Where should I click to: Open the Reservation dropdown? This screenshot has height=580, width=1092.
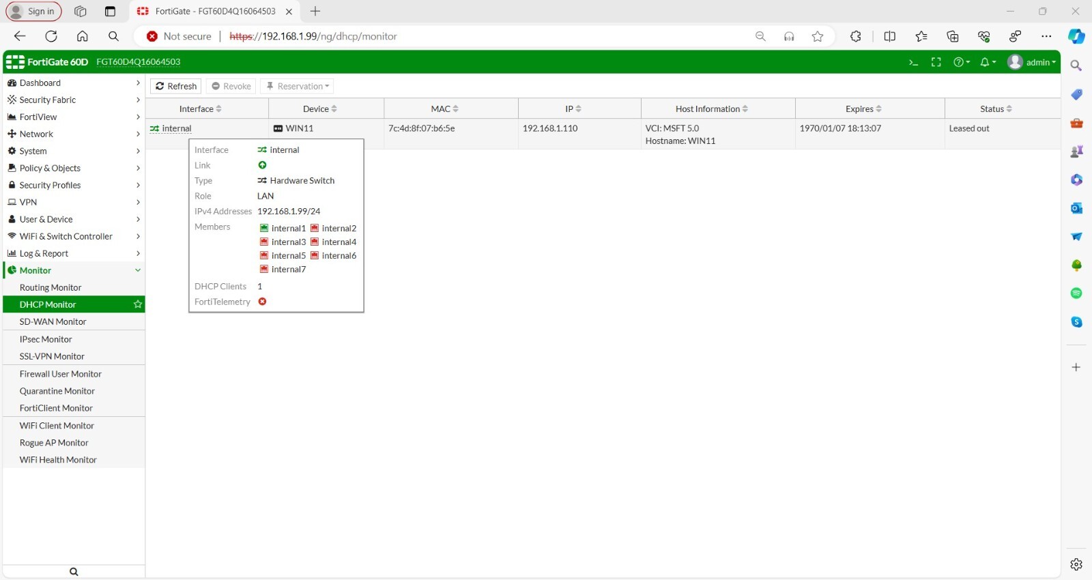[x=298, y=86]
